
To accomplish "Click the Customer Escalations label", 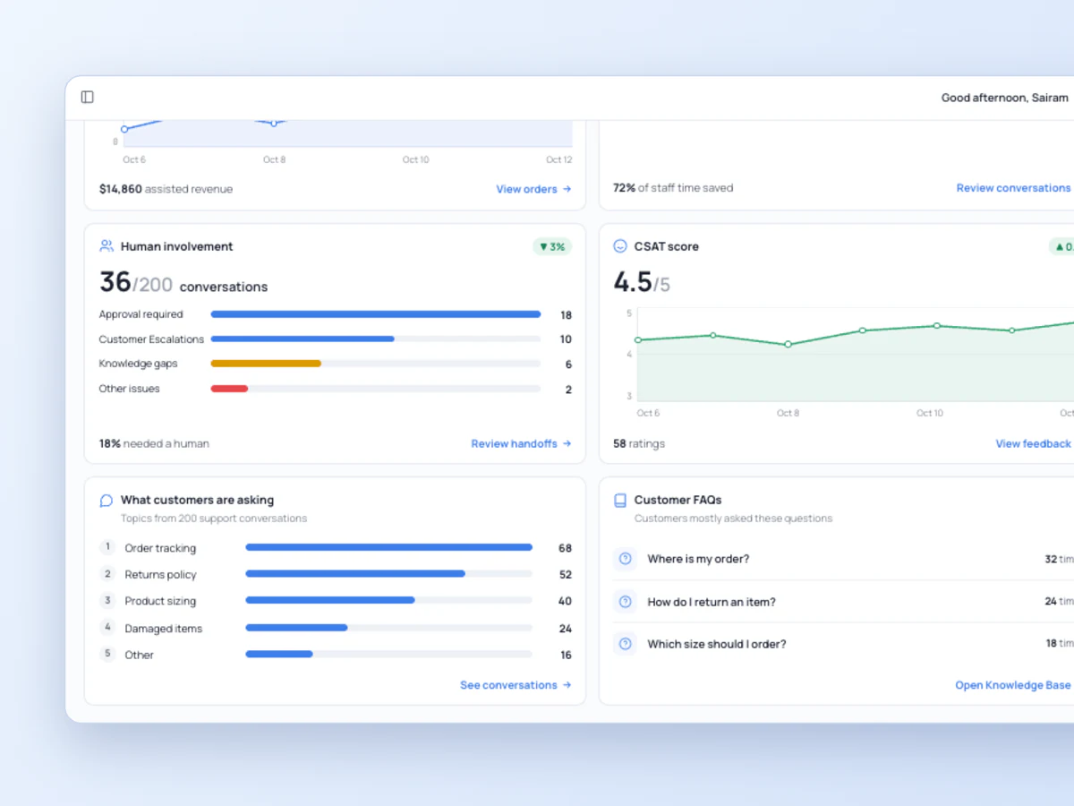I will (x=151, y=339).
